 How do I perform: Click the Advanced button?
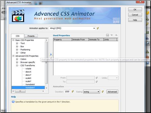point(112,92)
